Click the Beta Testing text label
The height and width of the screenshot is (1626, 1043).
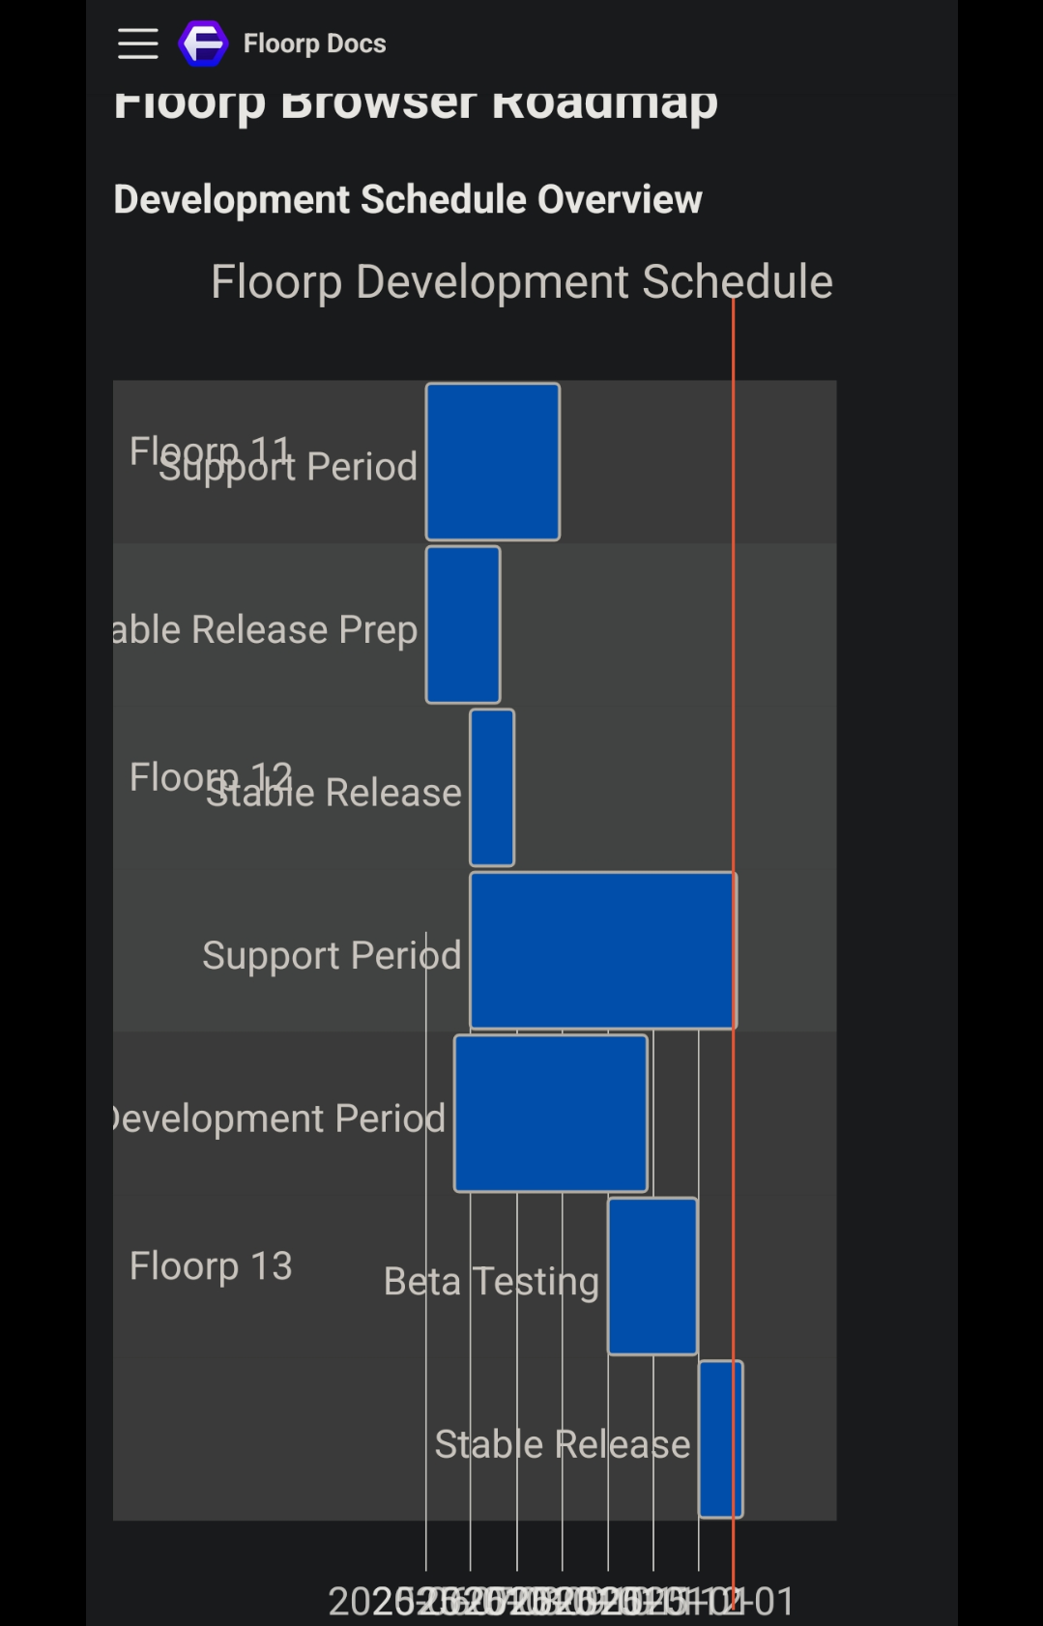(x=491, y=1282)
